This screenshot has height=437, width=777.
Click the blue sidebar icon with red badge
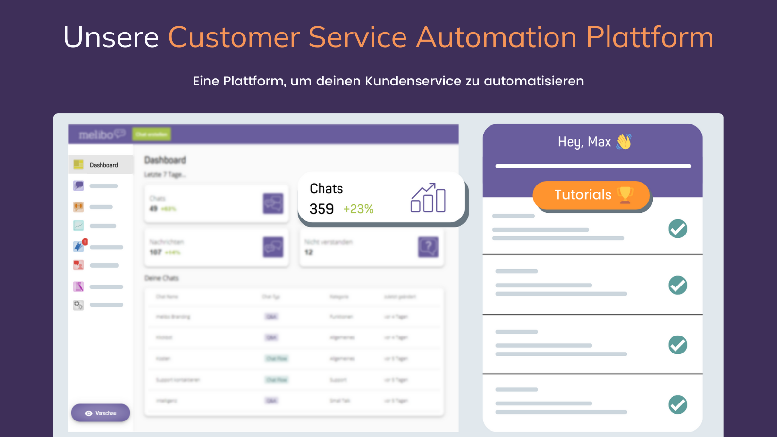[79, 246]
